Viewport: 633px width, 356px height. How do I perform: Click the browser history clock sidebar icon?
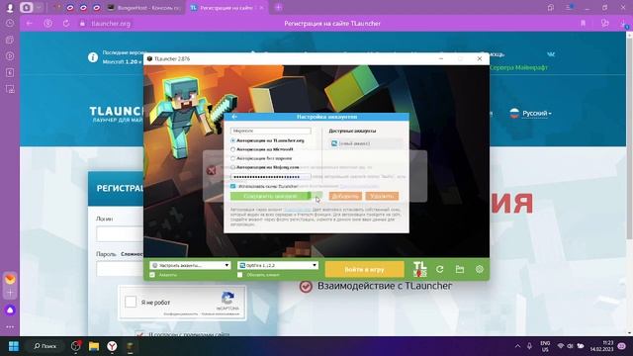[10, 24]
